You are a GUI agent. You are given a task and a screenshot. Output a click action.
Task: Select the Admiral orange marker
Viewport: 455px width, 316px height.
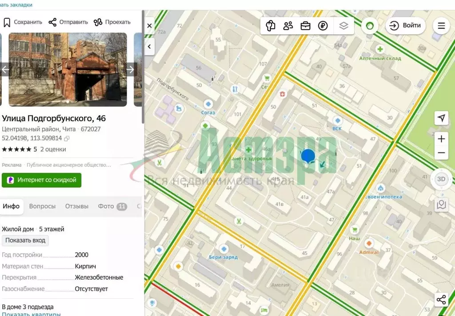click(369, 243)
